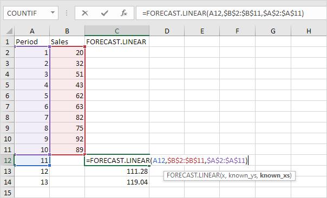Click Sales cell with value 51
Screen dimensions: 327x198
(67, 74)
